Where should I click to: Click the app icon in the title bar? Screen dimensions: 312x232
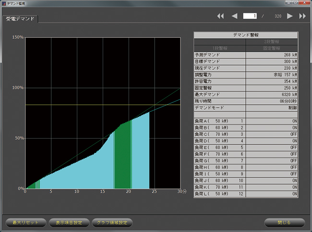click(x=4, y=3)
